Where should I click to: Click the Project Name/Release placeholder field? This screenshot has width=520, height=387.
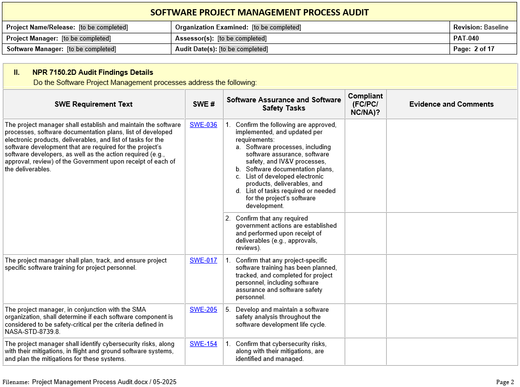pos(103,28)
